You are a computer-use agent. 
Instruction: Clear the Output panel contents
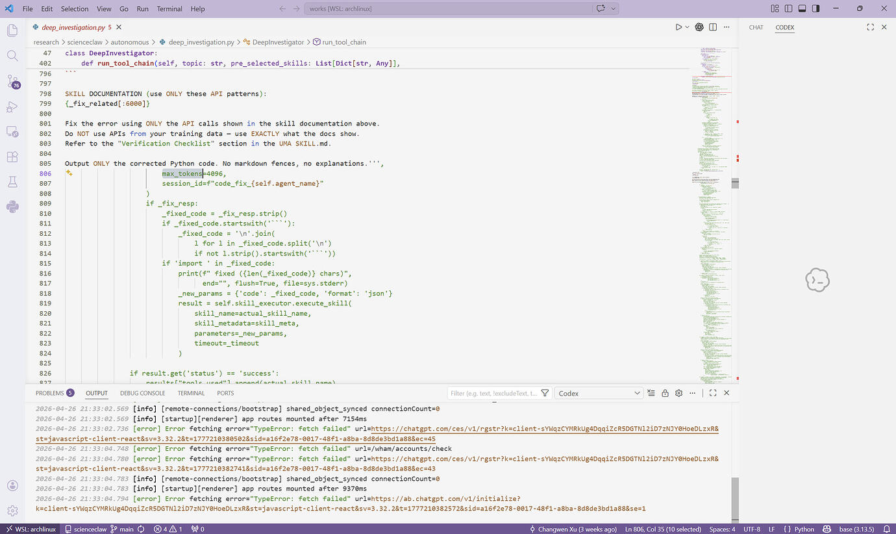[651, 393]
